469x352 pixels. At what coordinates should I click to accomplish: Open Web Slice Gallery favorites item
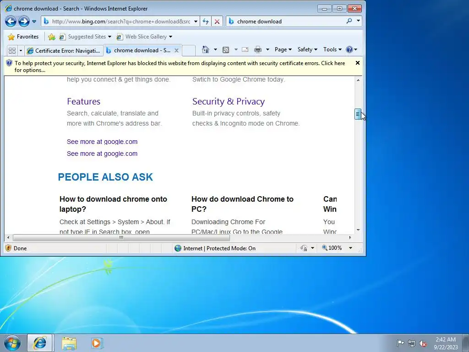[x=144, y=37]
